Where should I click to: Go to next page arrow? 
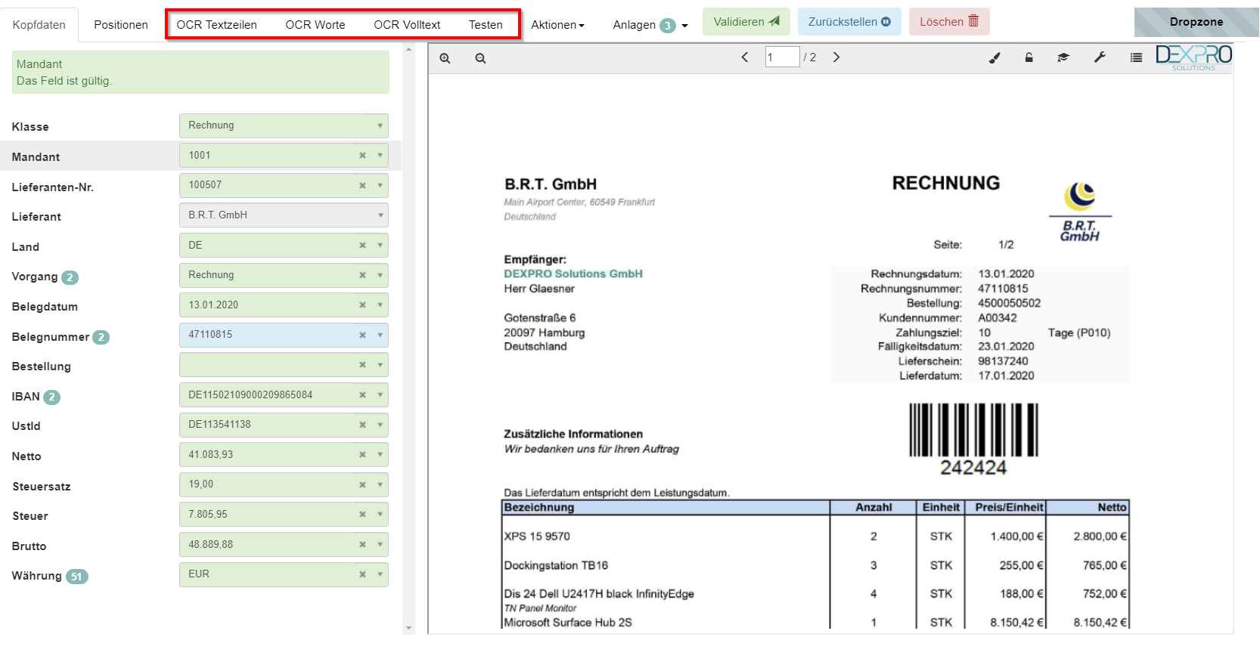click(x=836, y=57)
